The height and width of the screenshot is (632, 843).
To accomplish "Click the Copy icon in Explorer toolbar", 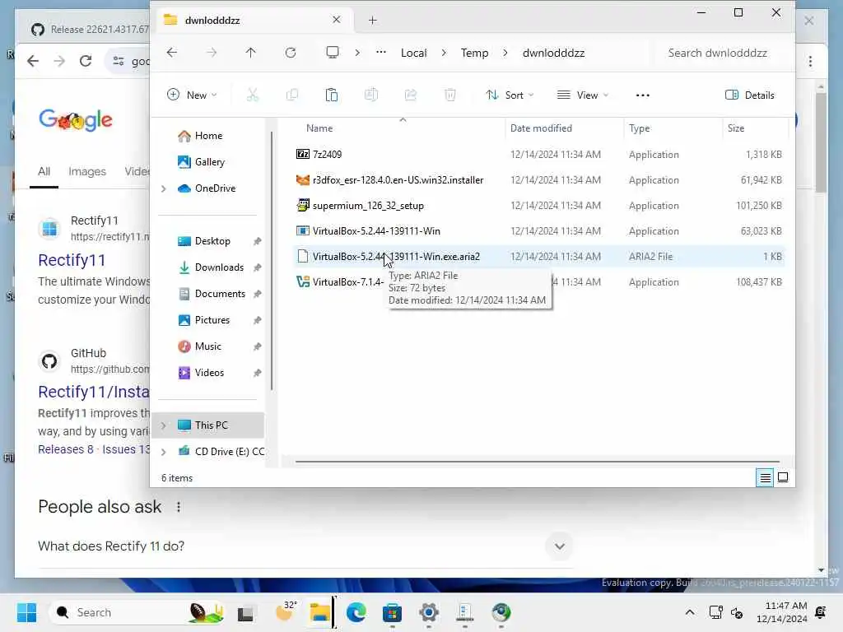I will coord(292,95).
